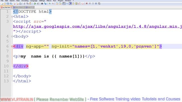Save the recorded macro with the Save Macro icon
Screen dimensions: 182x102
coord(99,4)
